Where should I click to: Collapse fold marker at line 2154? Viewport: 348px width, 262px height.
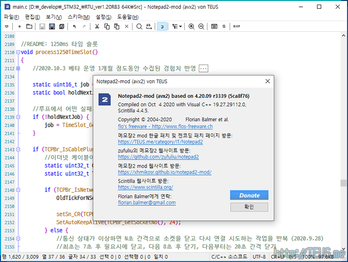tap(18, 239)
